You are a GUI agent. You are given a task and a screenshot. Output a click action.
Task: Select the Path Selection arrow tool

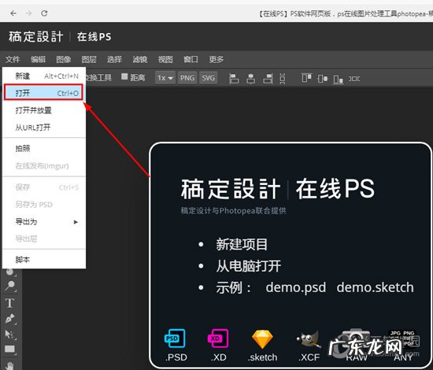10,335
